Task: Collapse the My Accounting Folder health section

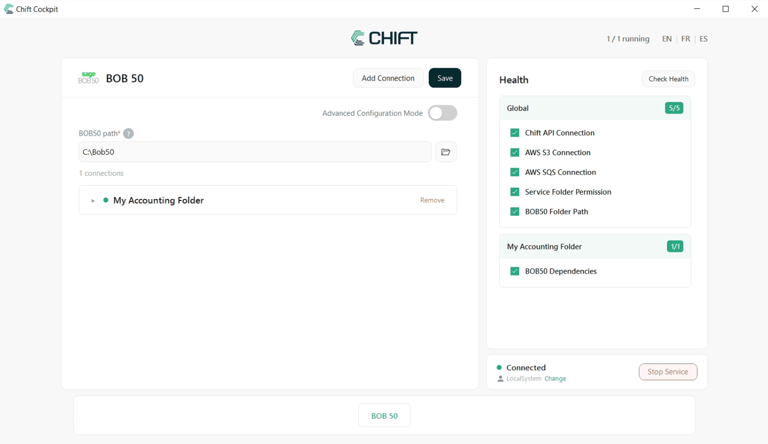Action: [595, 247]
